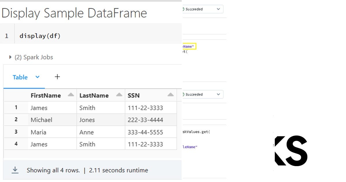Open the Table view dropdown chevron

pyautogui.click(x=37, y=77)
